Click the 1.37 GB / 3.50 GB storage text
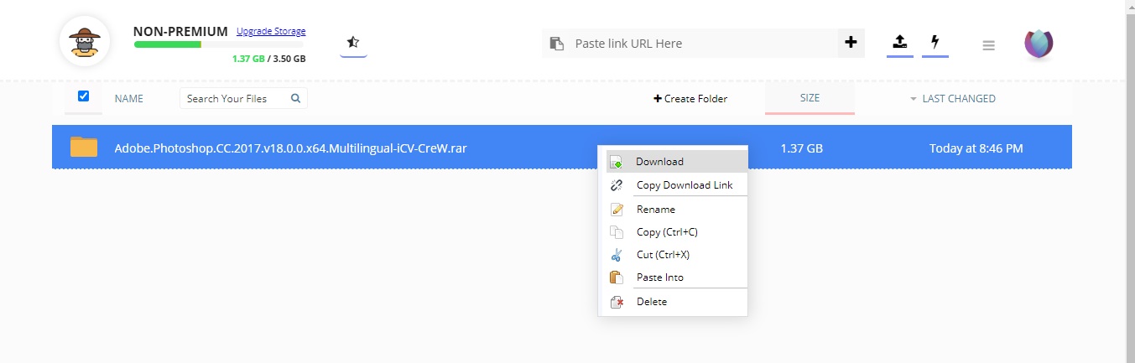 click(268, 60)
